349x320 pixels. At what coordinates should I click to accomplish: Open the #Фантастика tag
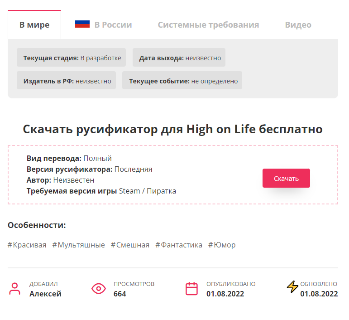[179, 245]
